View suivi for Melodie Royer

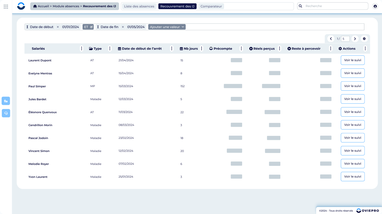(353, 164)
